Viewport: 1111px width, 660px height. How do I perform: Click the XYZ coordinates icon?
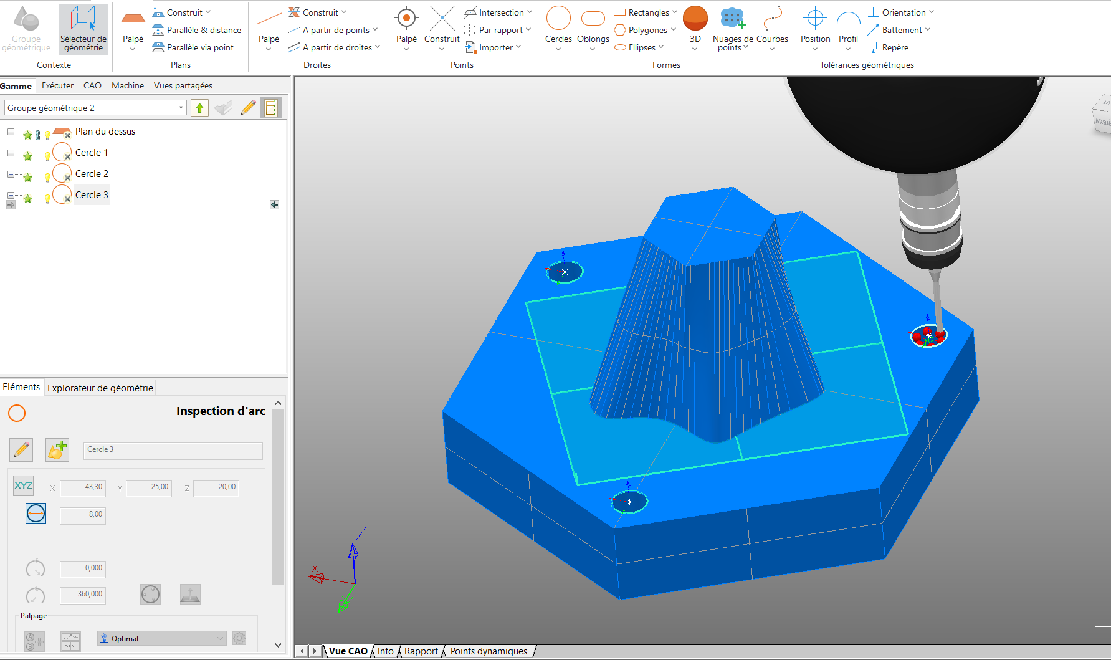click(x=24, y=486)
